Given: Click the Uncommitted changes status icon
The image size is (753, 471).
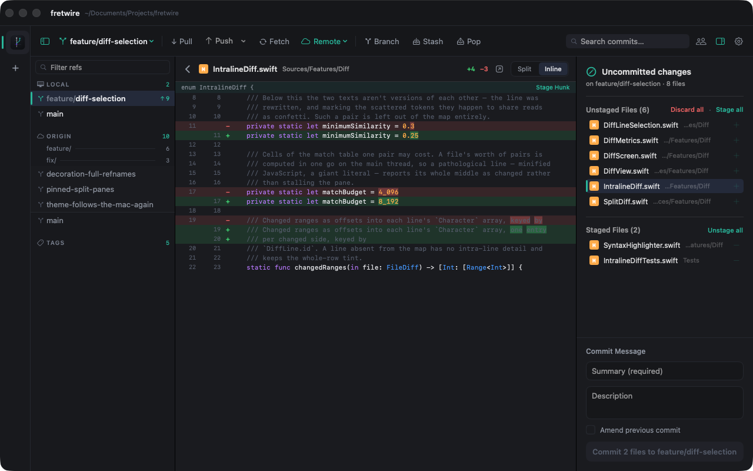Looking at the screenshot, I should pos(591,72).
